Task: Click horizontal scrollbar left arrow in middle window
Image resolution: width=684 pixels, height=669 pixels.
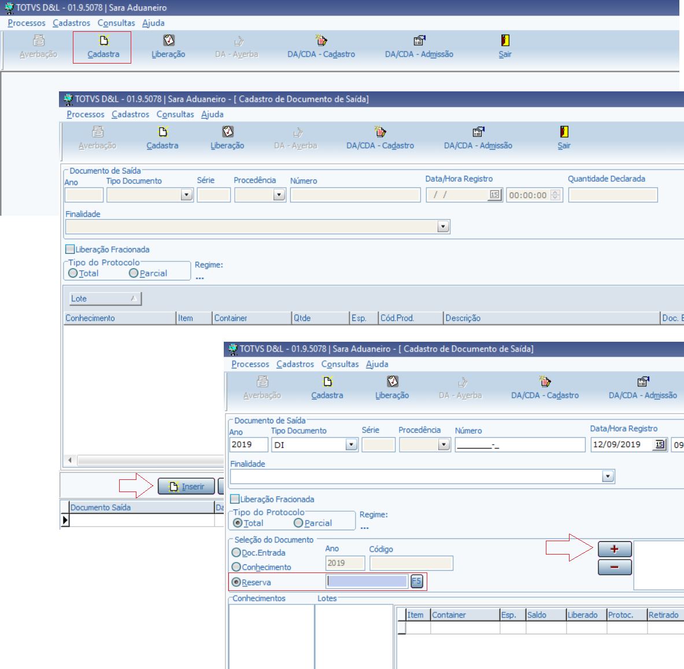Action: [70, 460]
